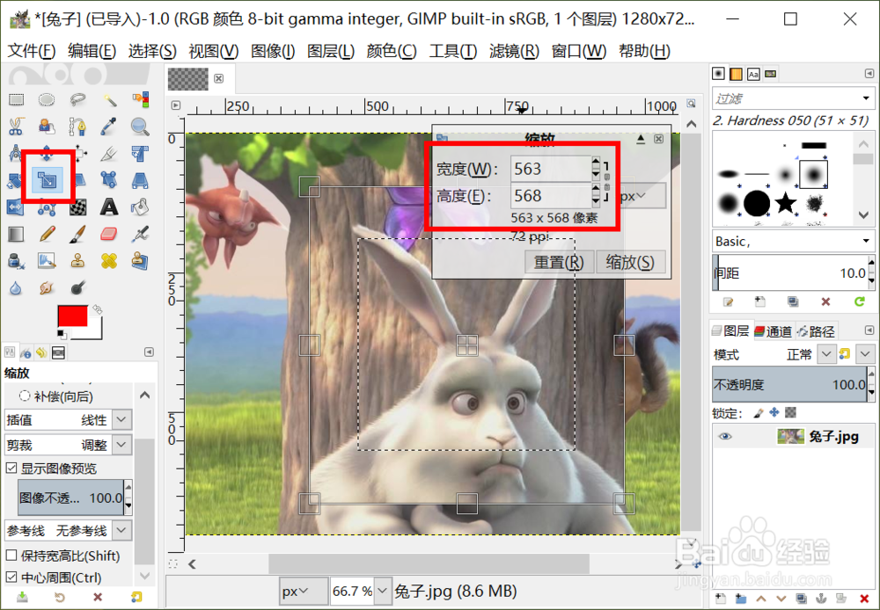Select the Perspective transform tool
Viewport: 880px width, 610px height.
140,180
